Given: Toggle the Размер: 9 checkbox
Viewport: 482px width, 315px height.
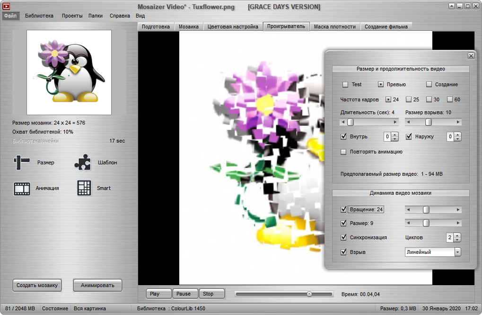Looking at the screenshot, I should [343, 223].
